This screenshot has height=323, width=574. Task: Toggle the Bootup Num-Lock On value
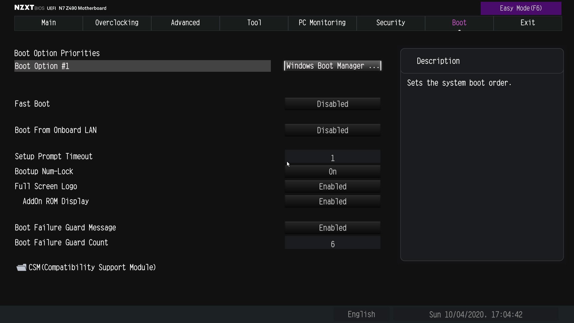point(332,171)
